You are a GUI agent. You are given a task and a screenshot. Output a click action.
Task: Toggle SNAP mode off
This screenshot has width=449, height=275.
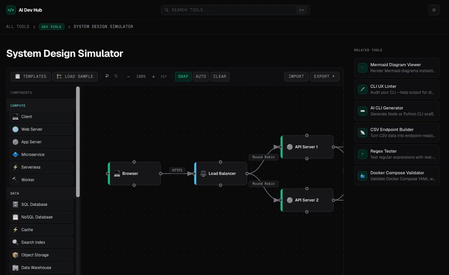click(x=183, y=76)
